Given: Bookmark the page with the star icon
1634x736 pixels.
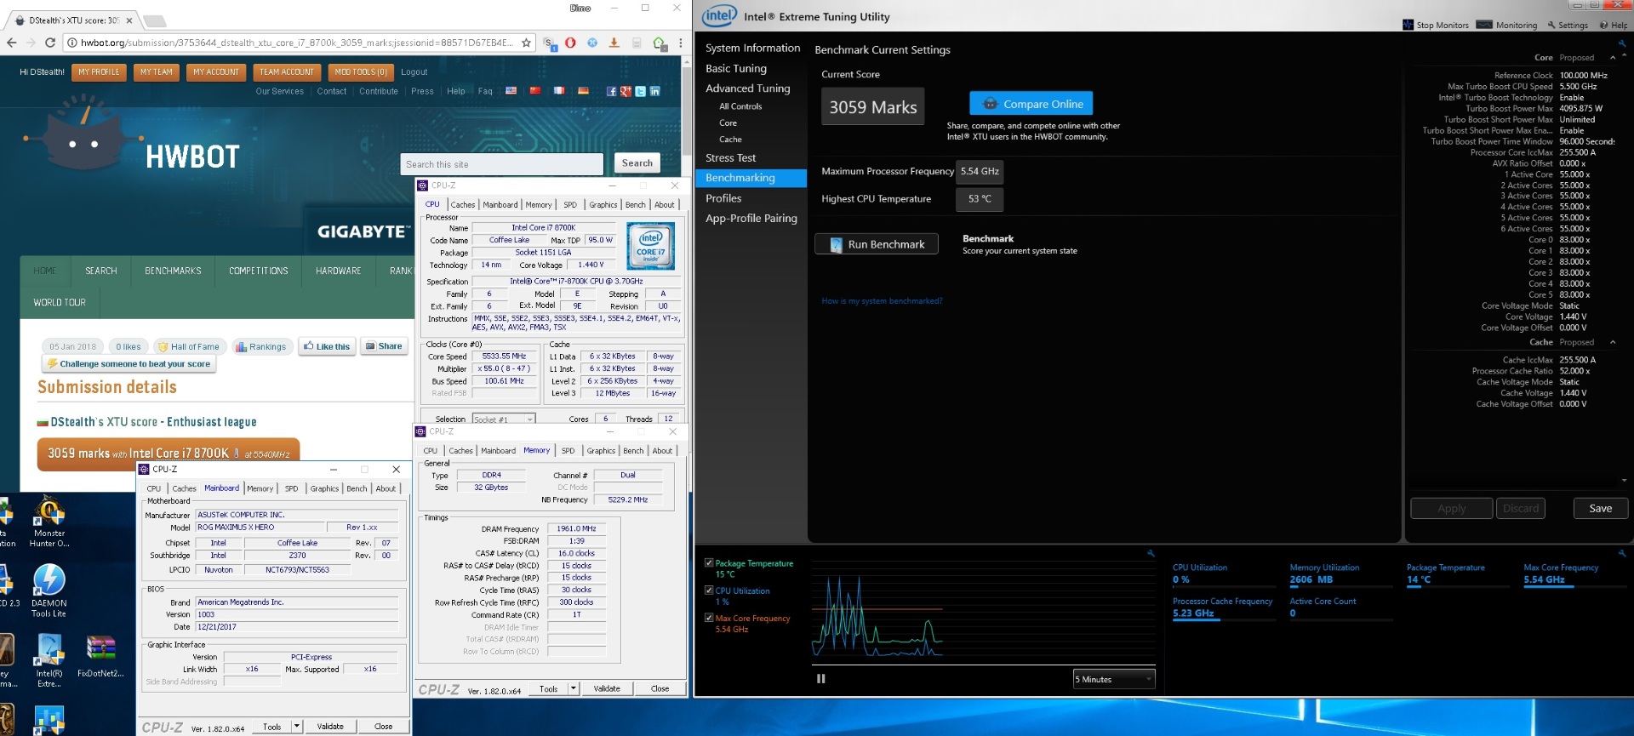Looking at the screenshot, I should point(526,43).
